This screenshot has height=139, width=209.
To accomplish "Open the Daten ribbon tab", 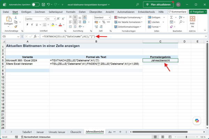I will pos(82,12).
